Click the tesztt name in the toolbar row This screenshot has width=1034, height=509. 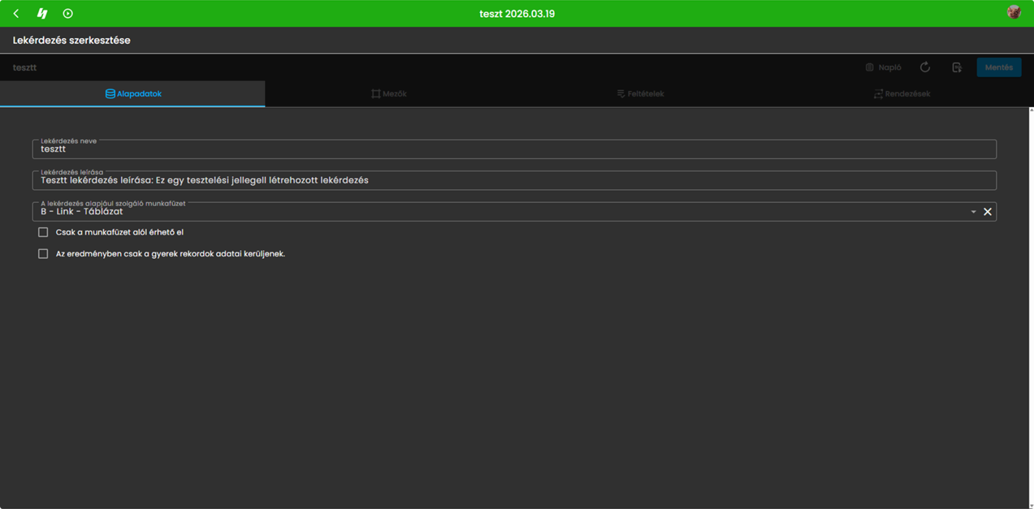(x=25, y=67)
